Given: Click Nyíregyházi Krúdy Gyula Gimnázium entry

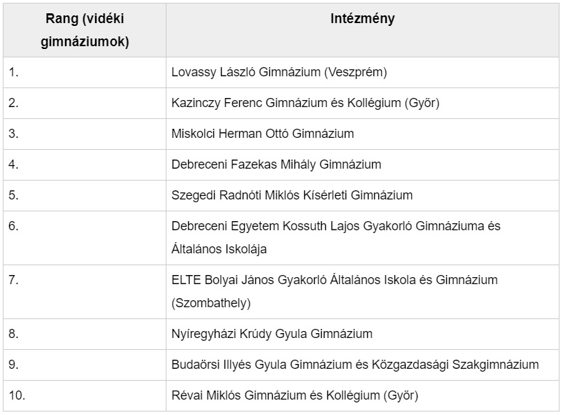Looking at the screenshot, I should click(x=272, y=334).
